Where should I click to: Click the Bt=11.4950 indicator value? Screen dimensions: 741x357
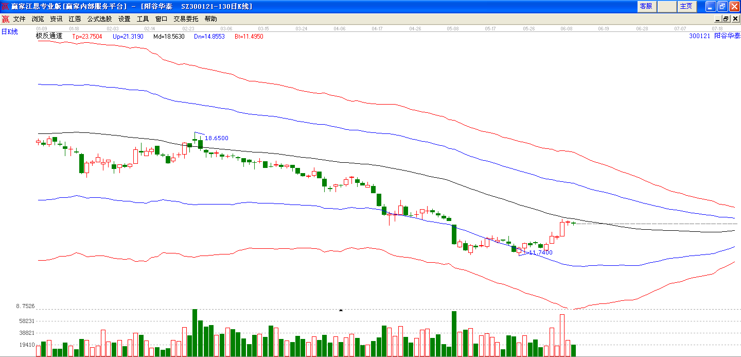249,37
